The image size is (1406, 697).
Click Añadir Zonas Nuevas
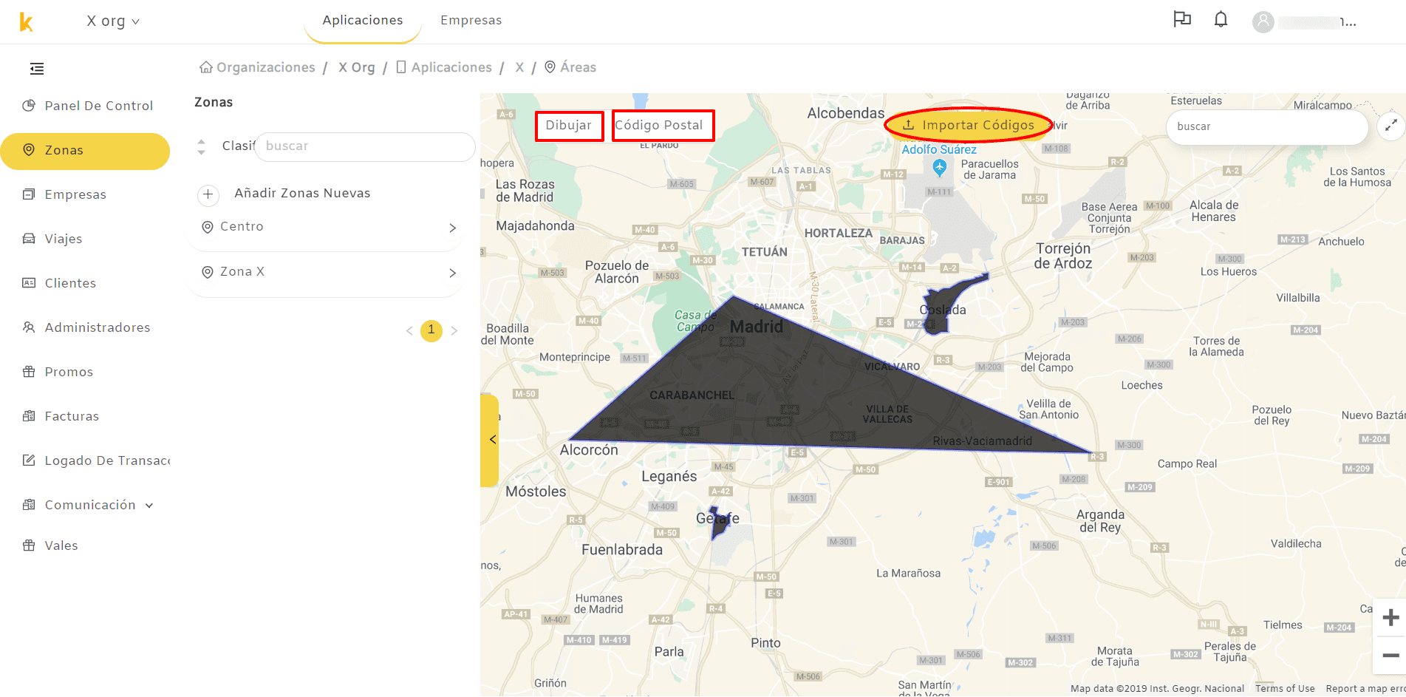[x=302, y=193]
